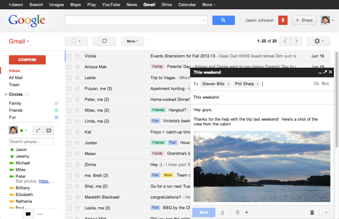339x219 pixels.
Task: Run a search with the magnifying glass button
Action: pyautogui.click(x=223, y=20)
